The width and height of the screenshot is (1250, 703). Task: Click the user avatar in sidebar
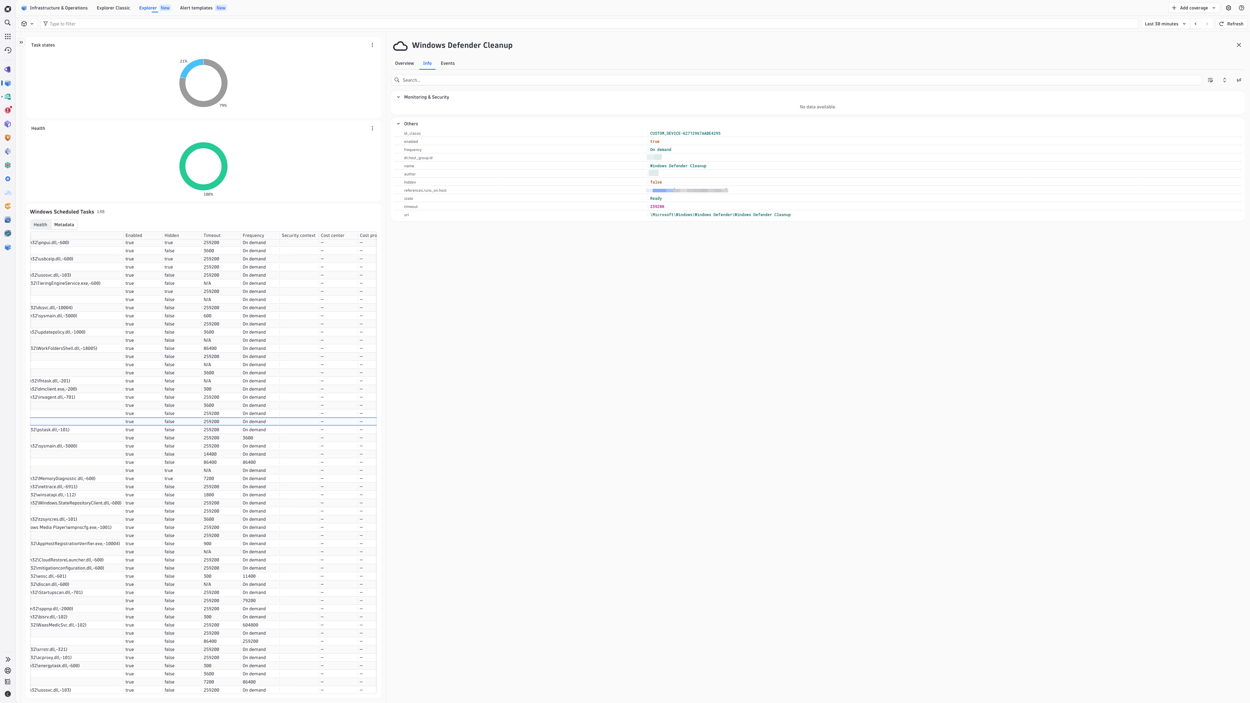(x=8, y=694)
